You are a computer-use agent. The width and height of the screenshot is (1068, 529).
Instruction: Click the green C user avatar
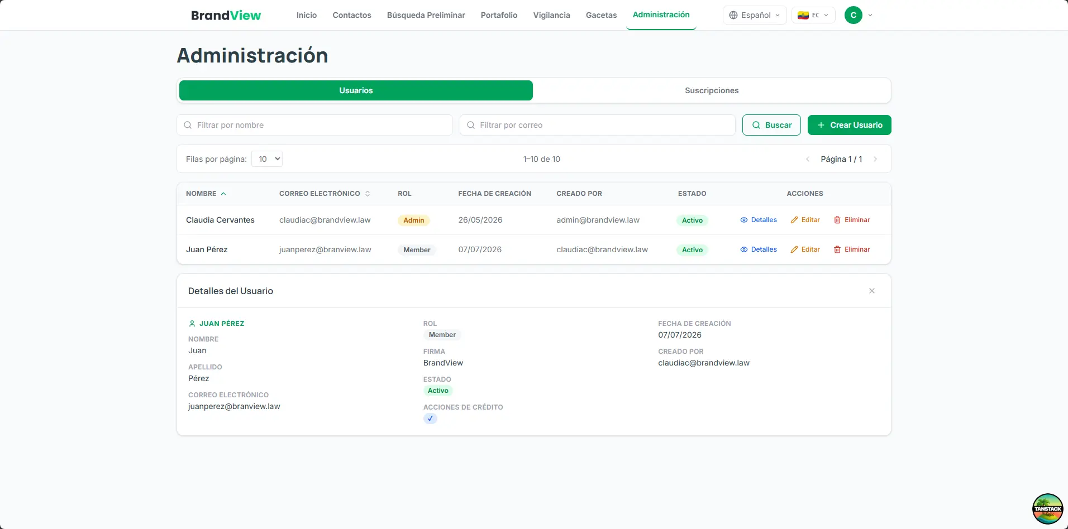click(854, 15)
